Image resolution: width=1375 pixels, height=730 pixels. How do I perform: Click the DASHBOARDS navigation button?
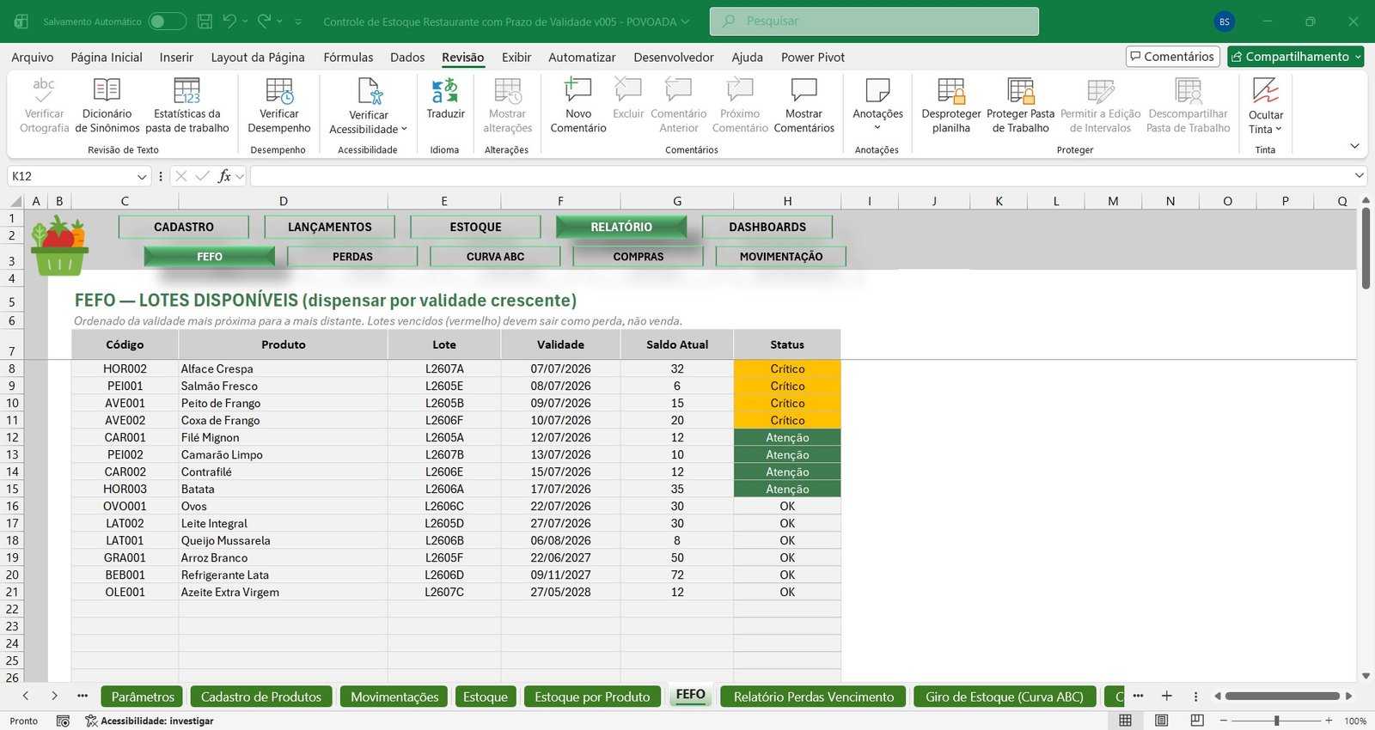767,227
